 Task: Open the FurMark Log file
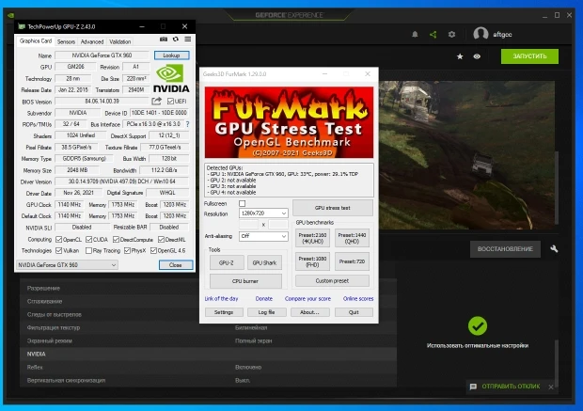tap(267, 312)
